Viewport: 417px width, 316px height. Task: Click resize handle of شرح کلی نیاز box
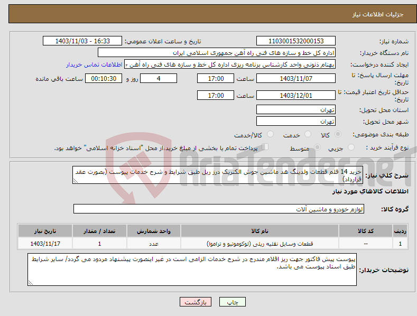[x=76, y=181]
